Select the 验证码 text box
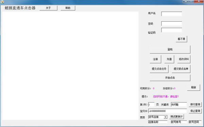 coord(171,30)
